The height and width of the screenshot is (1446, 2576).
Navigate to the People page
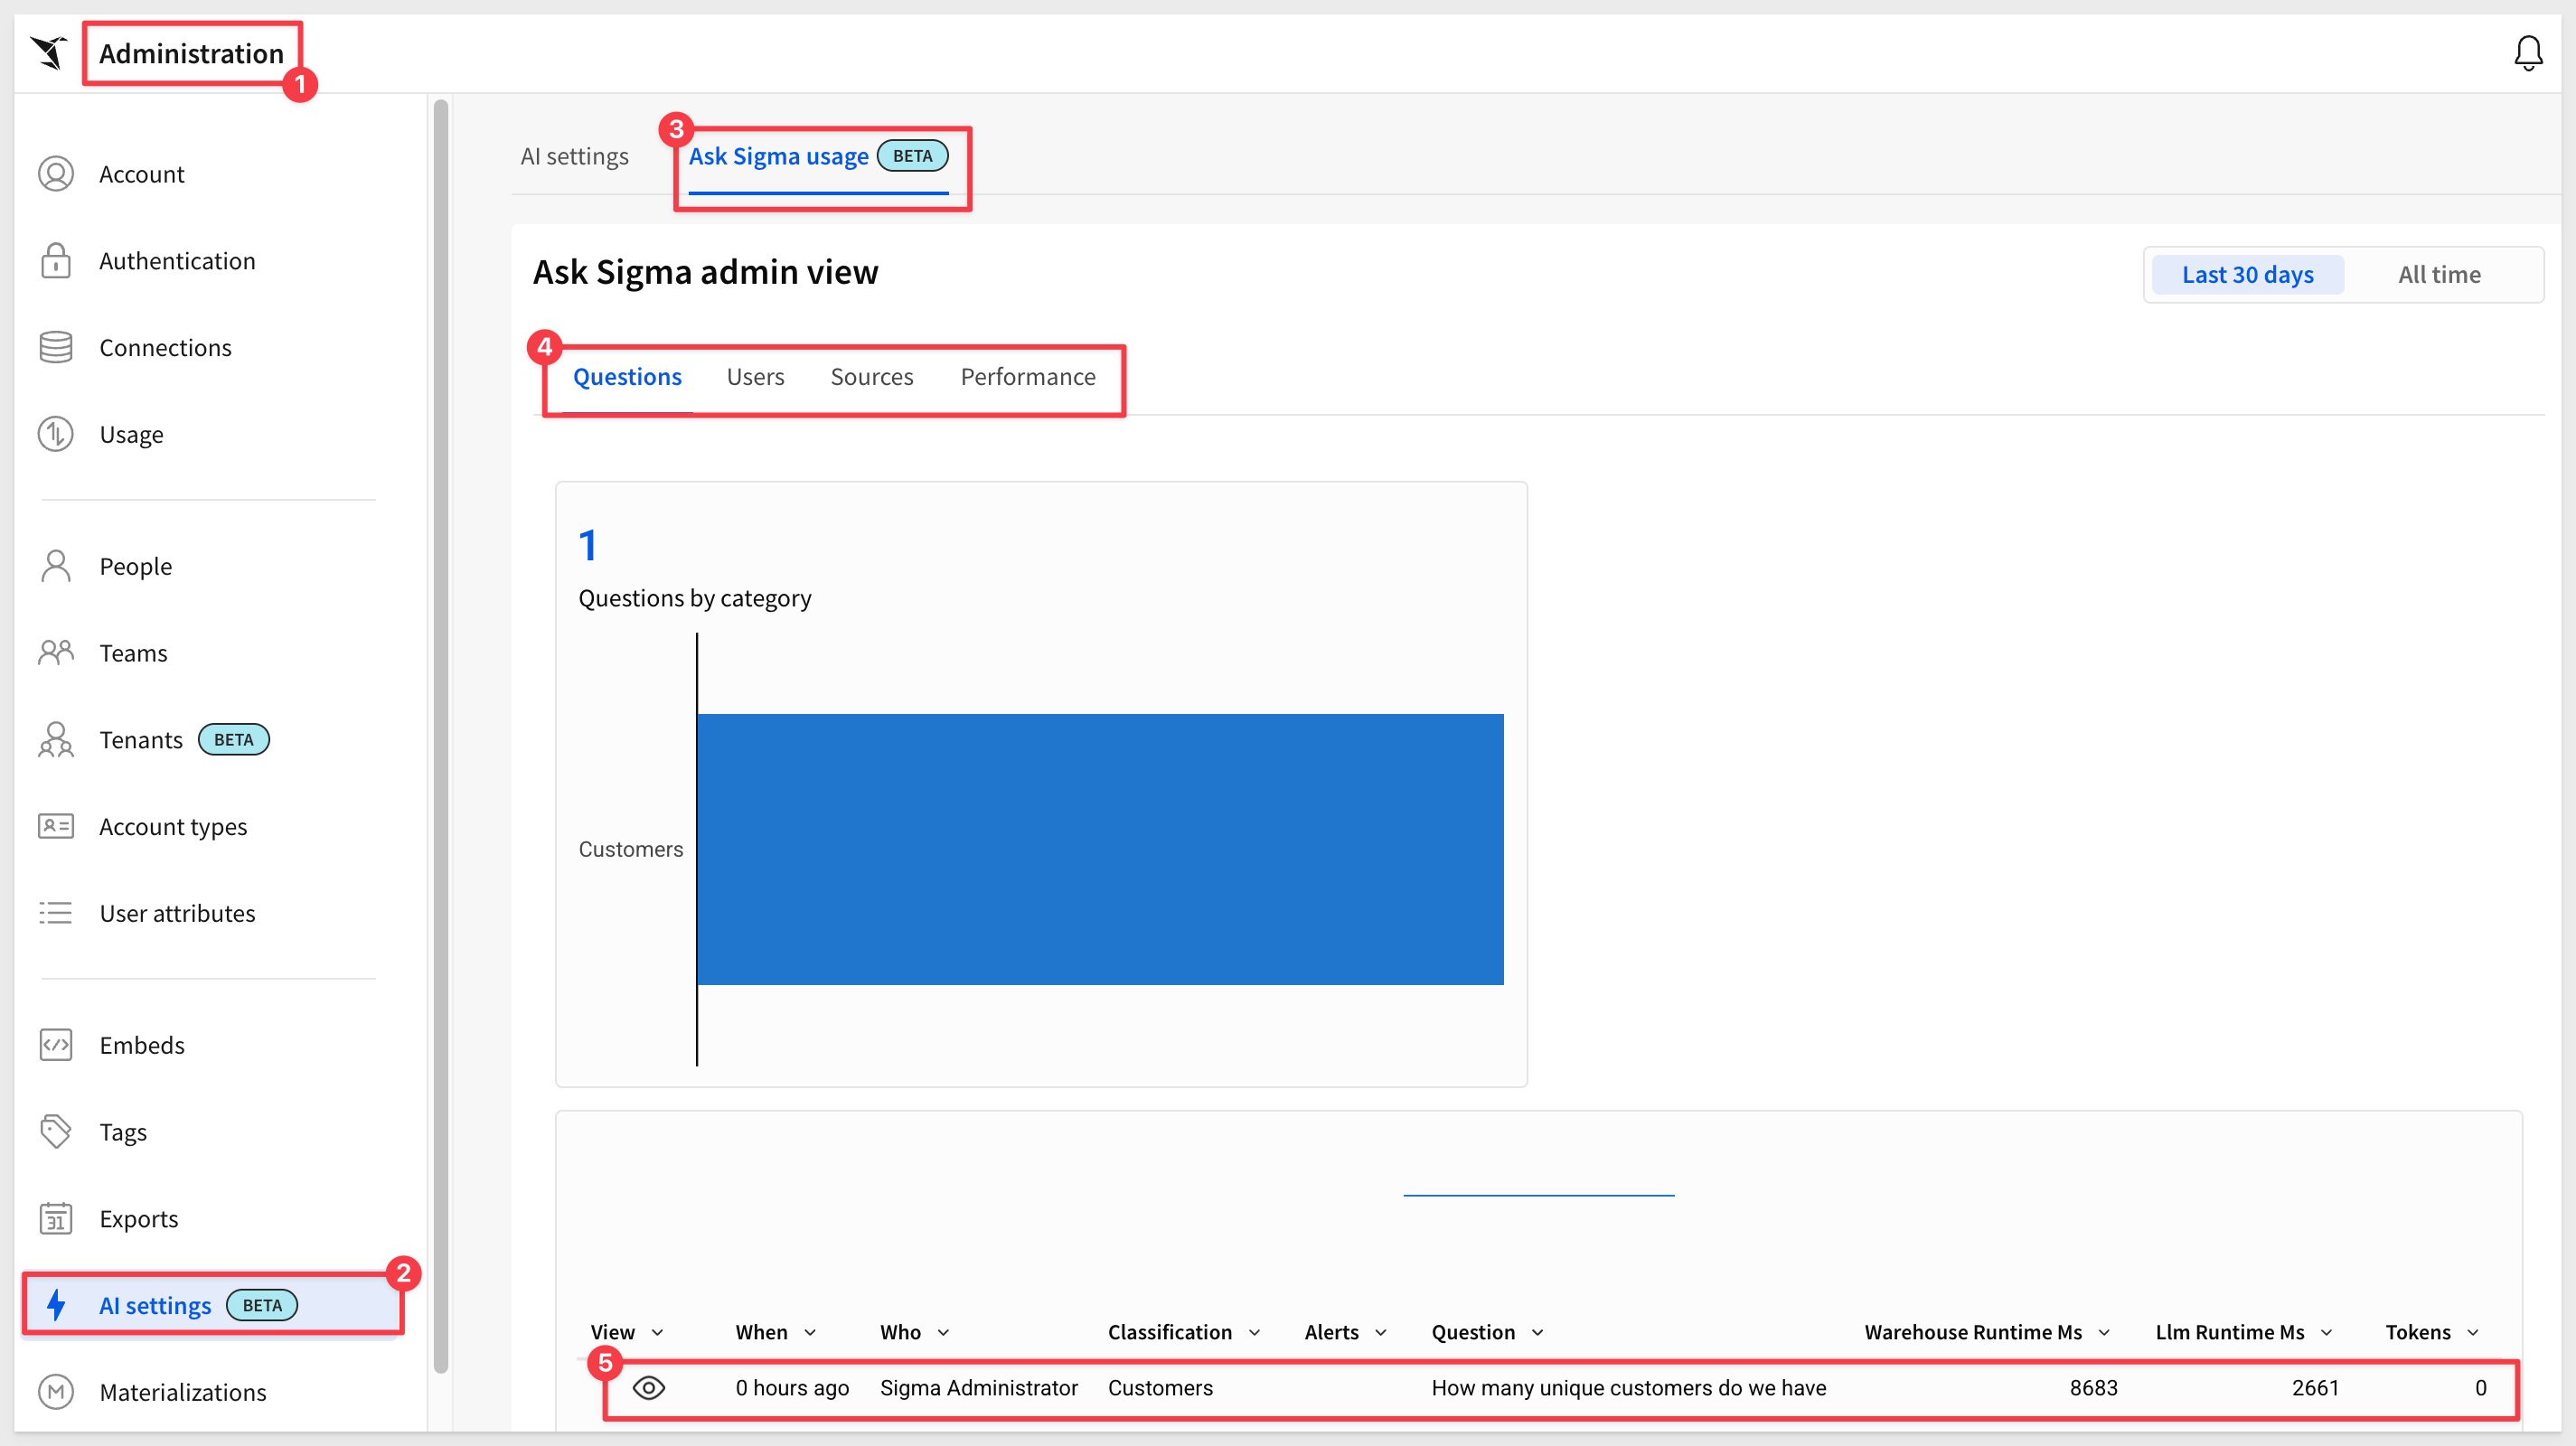[x=136, y=566]
